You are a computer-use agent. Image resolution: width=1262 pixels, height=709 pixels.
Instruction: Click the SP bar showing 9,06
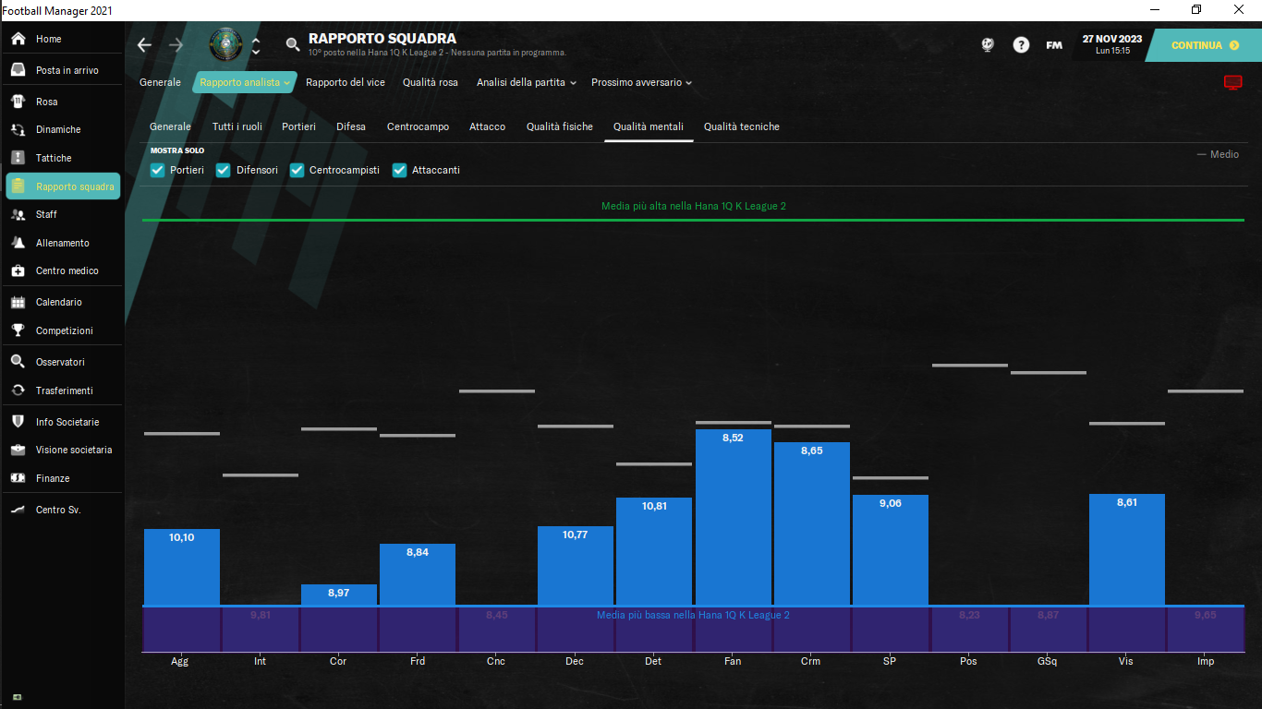[891, 551]
